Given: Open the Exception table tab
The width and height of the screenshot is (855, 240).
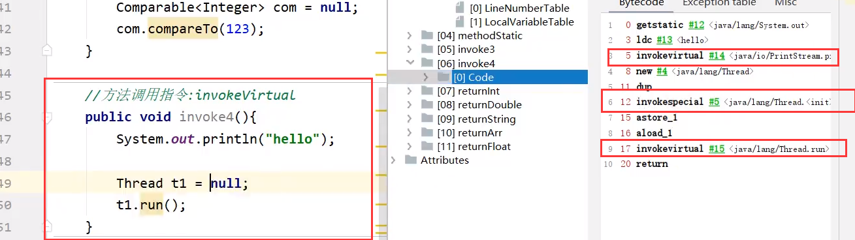Looking at the screenshot, I should [x=719, y=3].
